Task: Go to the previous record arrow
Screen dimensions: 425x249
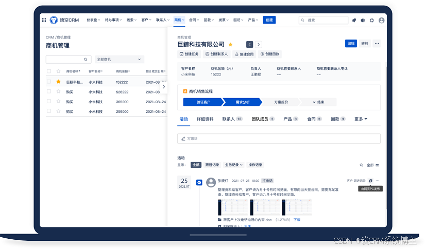Action: (250, 44)
